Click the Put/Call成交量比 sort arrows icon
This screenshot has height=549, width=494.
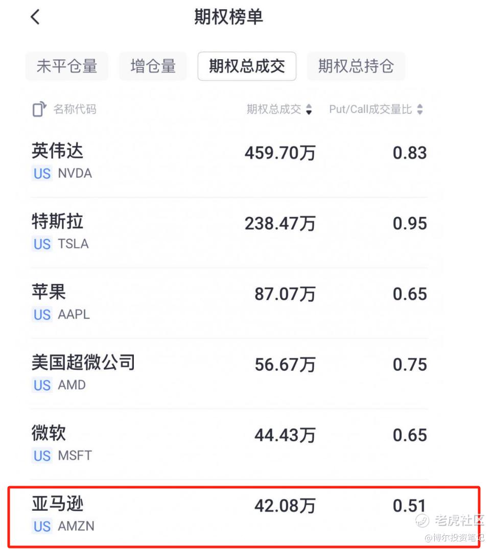(x=420, y=109)
